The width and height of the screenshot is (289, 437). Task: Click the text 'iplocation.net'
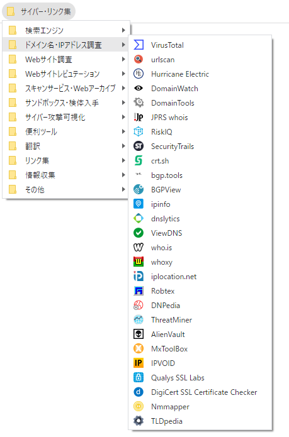[x=174, y=277]
